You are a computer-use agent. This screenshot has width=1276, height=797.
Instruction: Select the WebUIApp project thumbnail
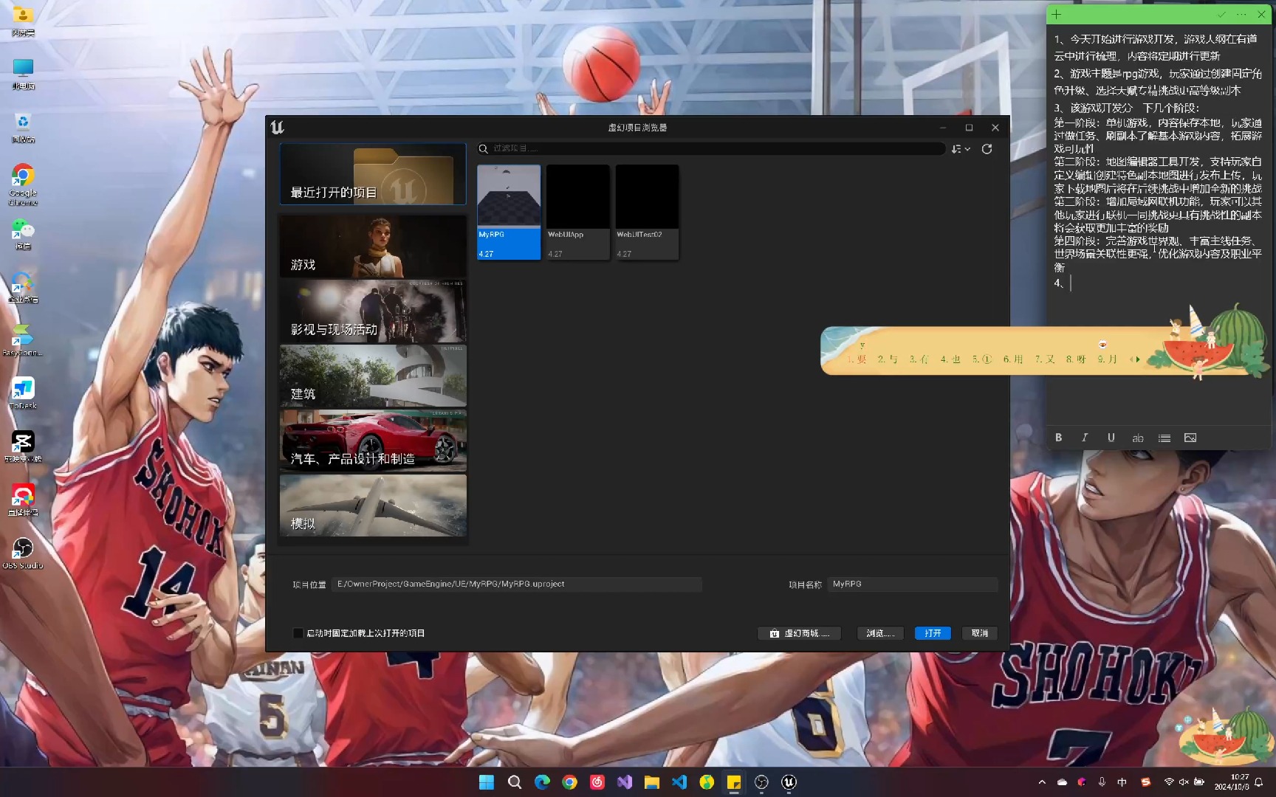tap(578, 212)
